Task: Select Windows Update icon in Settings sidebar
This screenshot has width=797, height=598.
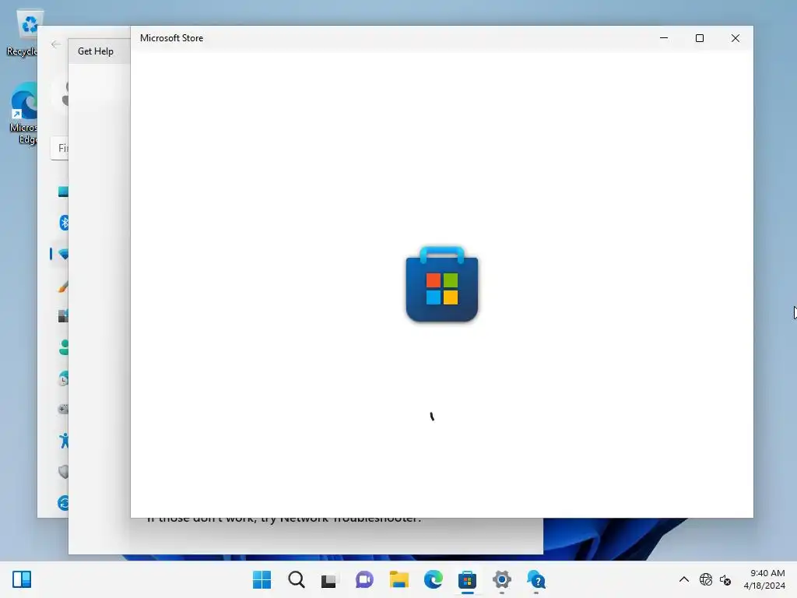Action: [63, 504]
